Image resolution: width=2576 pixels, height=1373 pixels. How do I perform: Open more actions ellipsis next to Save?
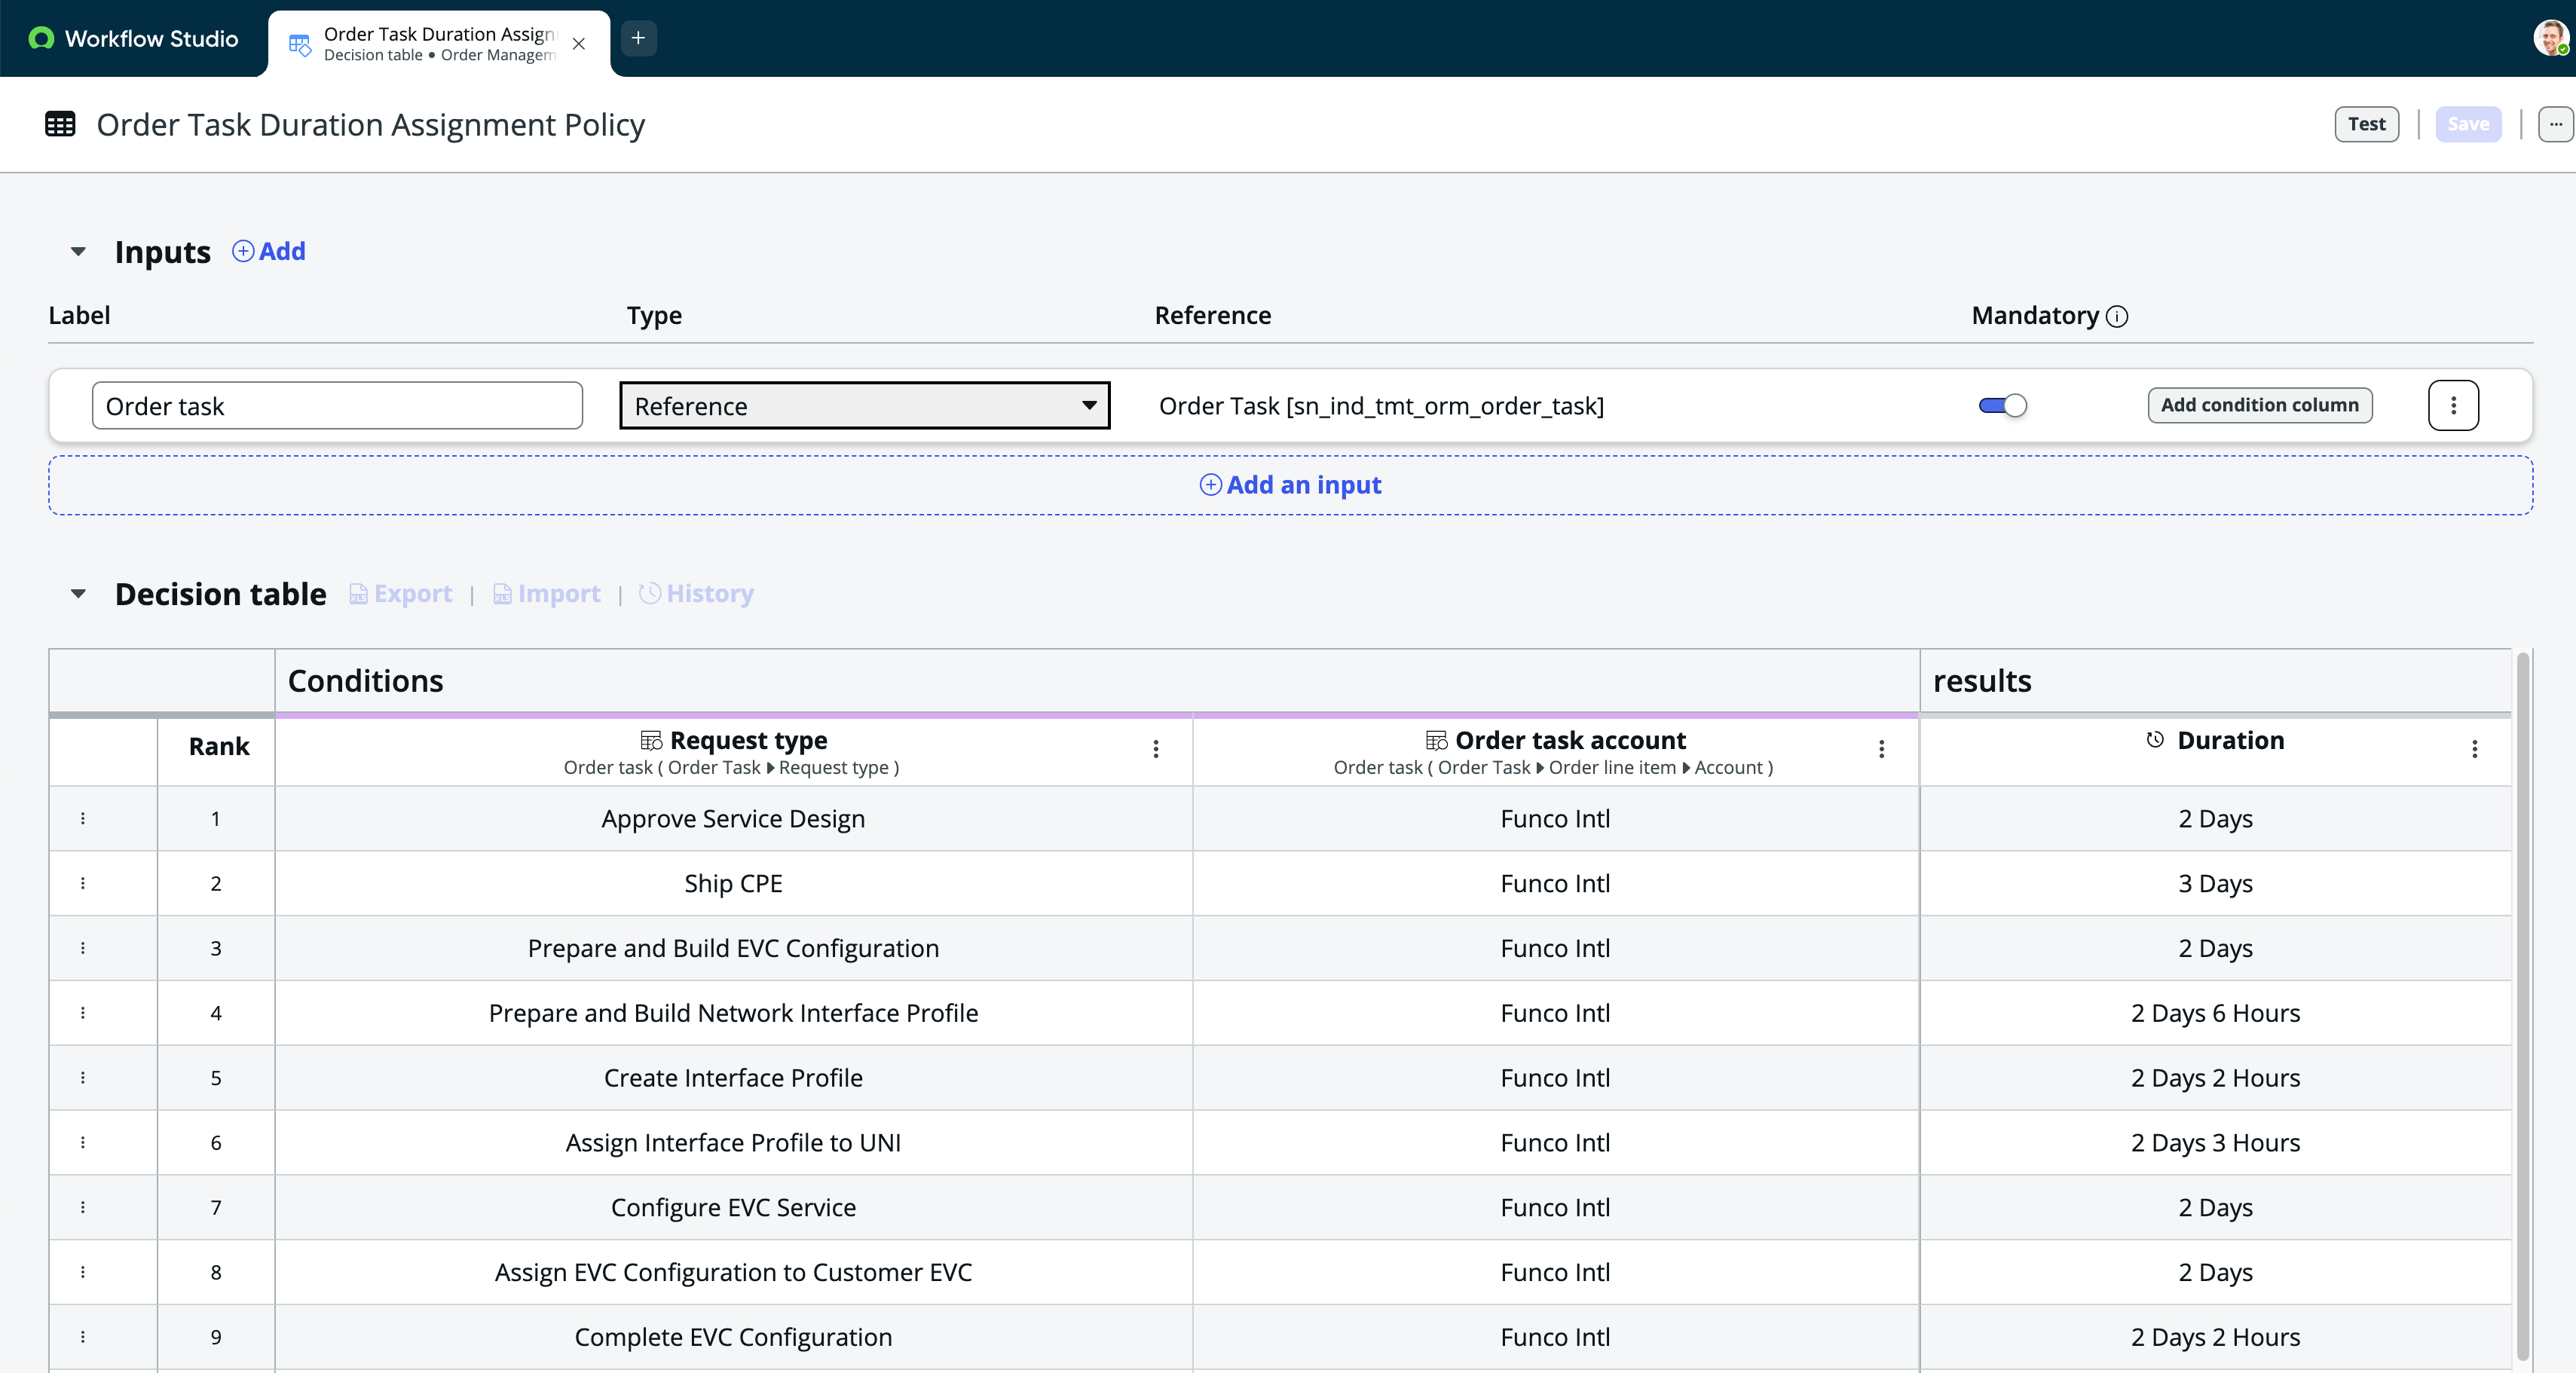(x=2555, y=124)
